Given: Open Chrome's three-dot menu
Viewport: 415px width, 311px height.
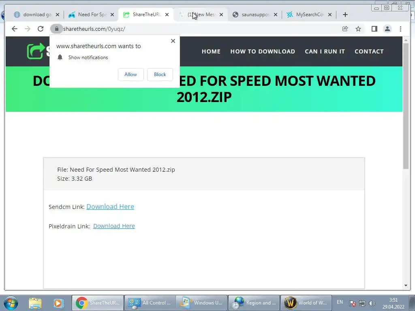Looking at the screenshot, I should pyautogui.click(x=401, y=29).
